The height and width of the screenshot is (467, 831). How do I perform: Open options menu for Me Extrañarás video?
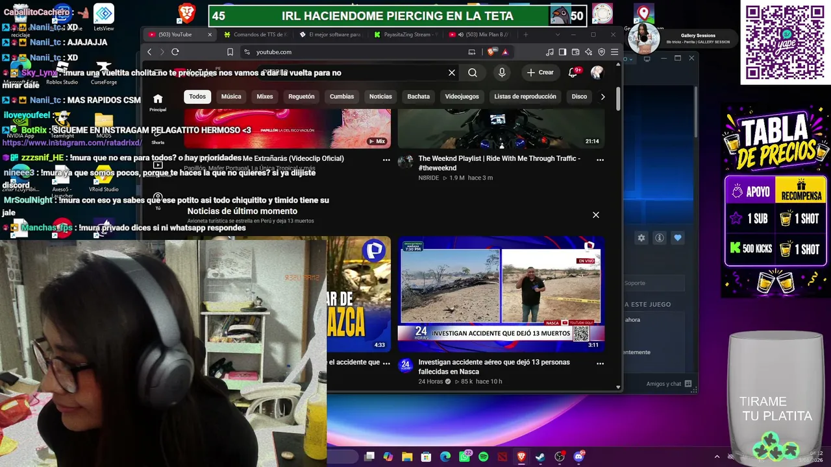click(386, 160)
